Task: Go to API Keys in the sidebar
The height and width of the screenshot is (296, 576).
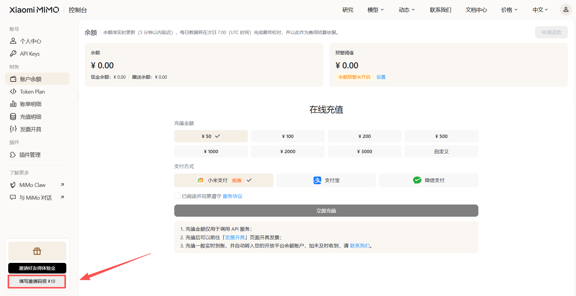Action: [37, 53]
